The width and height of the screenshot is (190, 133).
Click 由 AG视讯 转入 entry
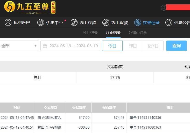coord(50,118)
